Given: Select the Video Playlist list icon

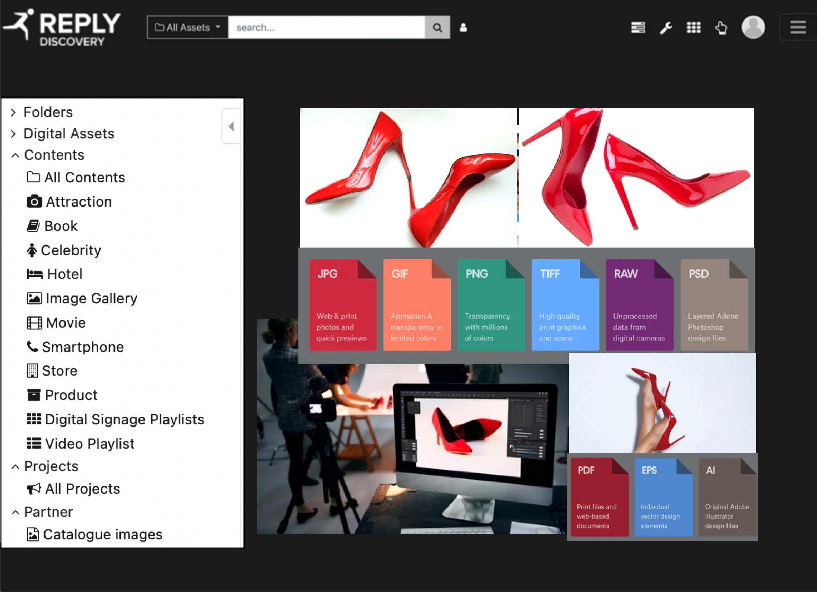Looking at the screenshot, I should coord(34,443).
